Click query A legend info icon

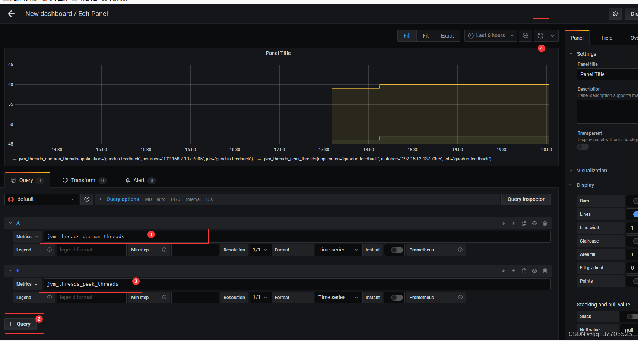(x=50, y=250)
